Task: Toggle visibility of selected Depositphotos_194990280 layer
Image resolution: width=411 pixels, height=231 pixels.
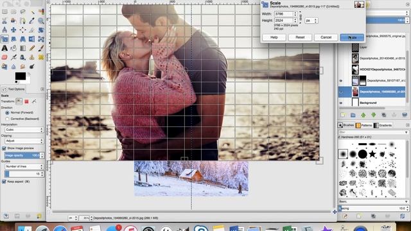Action: pyautogui.click(x=341, y=92)
